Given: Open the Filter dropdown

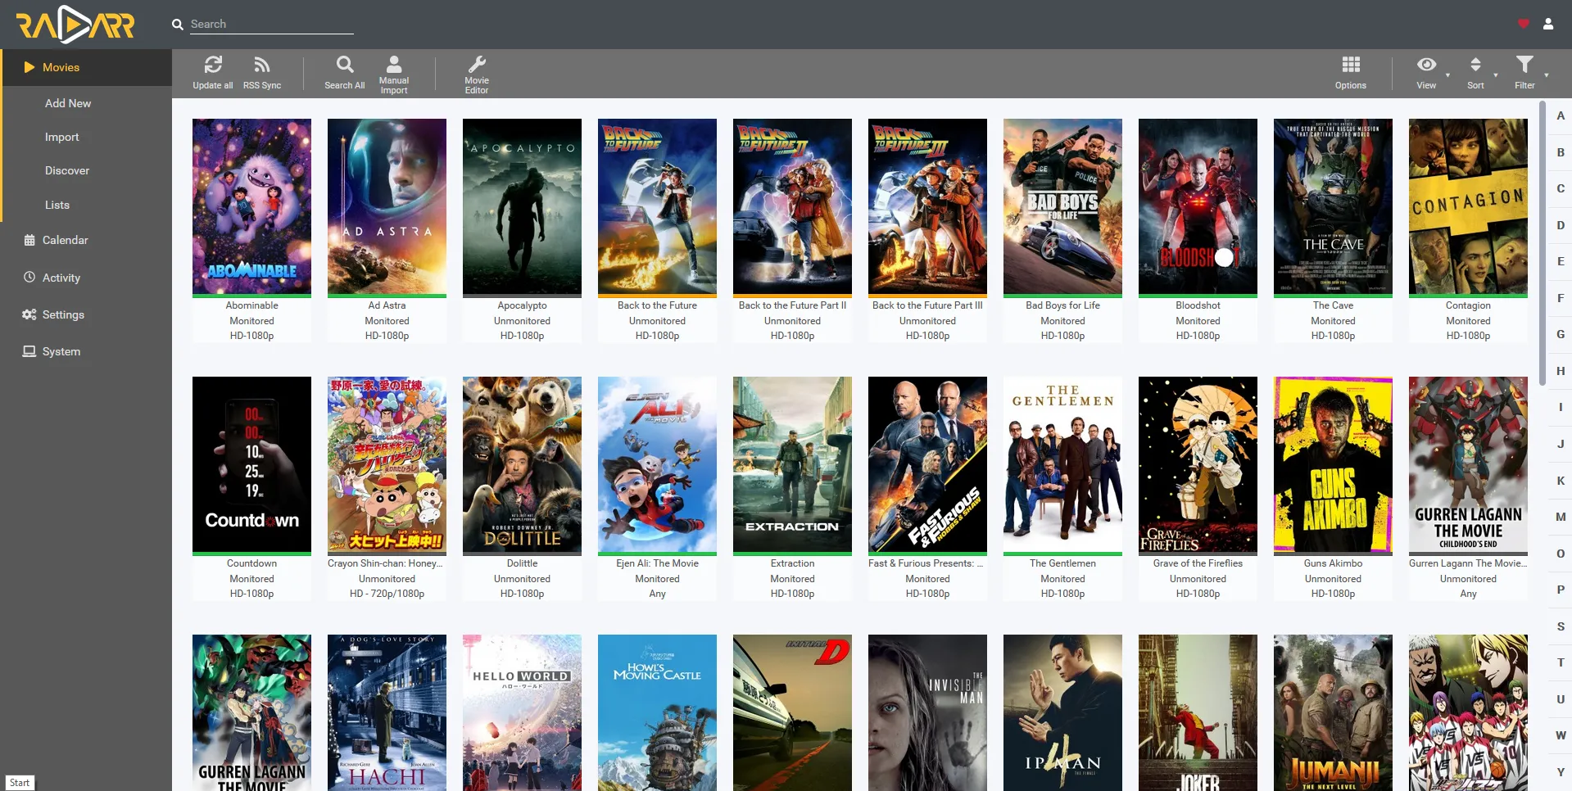Looking at the screenshot, I should [x=1524, y=66].
